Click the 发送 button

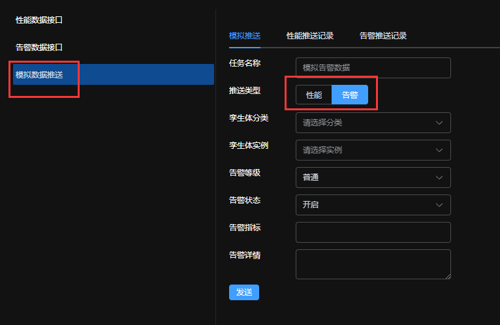tap(244, 292)
